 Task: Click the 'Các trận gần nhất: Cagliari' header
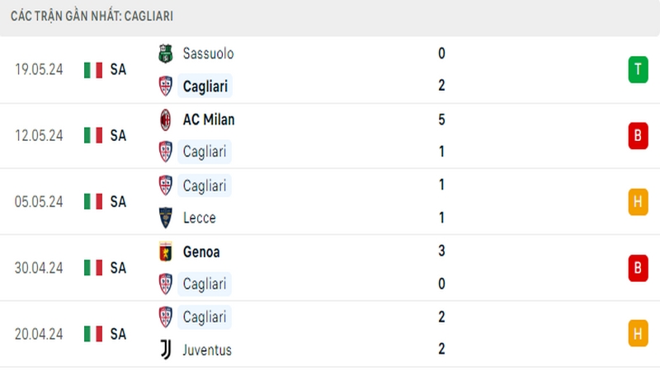click(92, 16)
